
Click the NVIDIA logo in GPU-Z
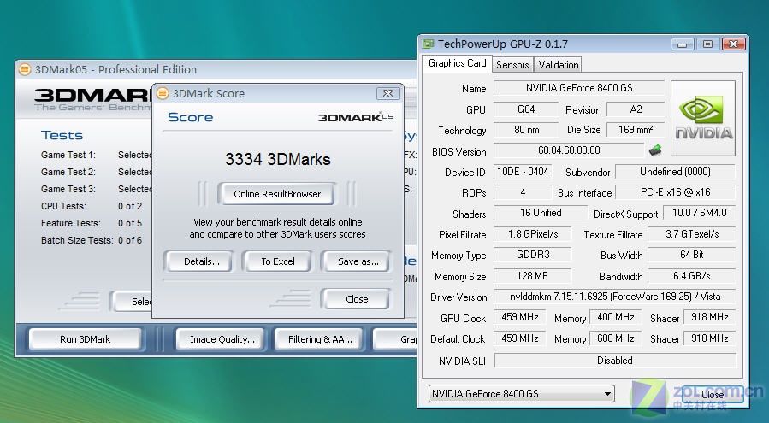pos(703,118)
